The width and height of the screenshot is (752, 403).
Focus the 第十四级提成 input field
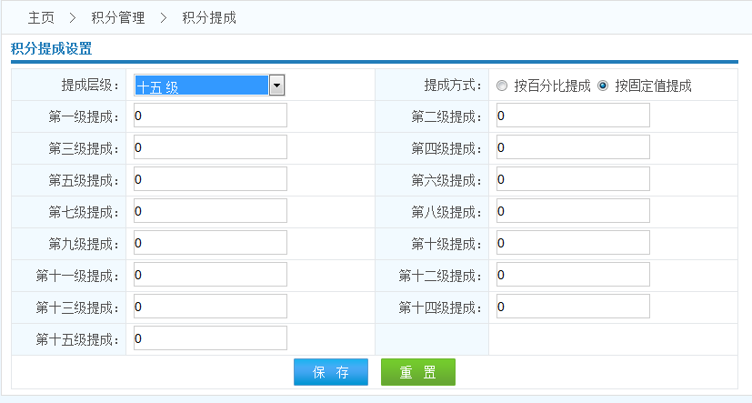(x=573, y=307)
